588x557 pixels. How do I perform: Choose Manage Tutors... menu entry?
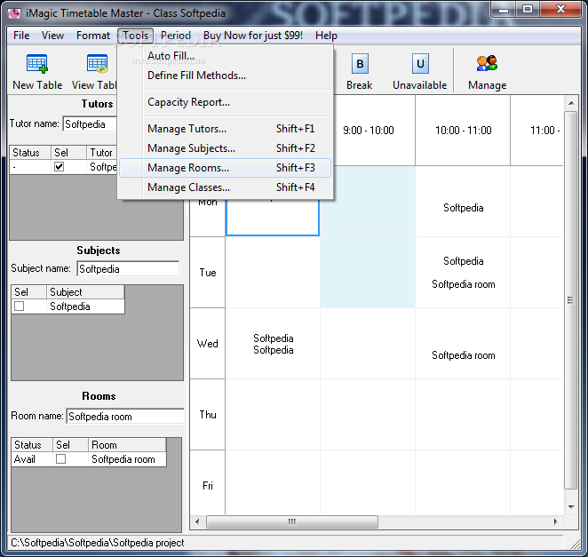pyautogui.click(x=225, y=129)
